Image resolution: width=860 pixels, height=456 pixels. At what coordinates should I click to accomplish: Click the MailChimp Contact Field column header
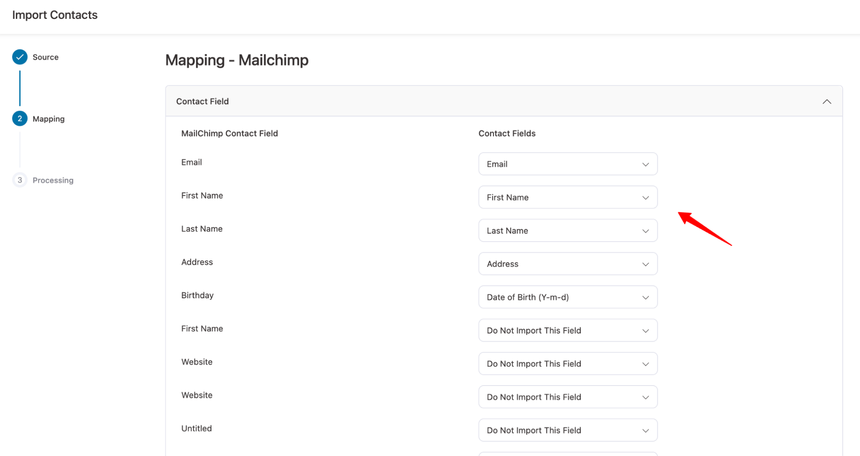tap(229, 133)
